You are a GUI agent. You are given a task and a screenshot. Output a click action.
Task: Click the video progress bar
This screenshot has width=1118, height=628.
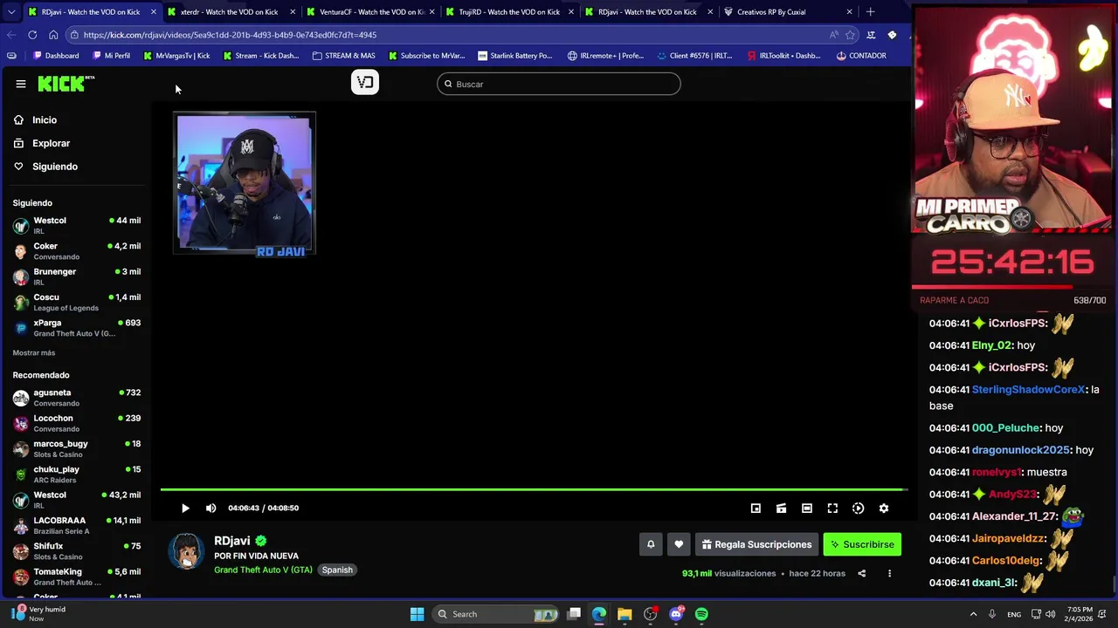click(x=533, y=489)
